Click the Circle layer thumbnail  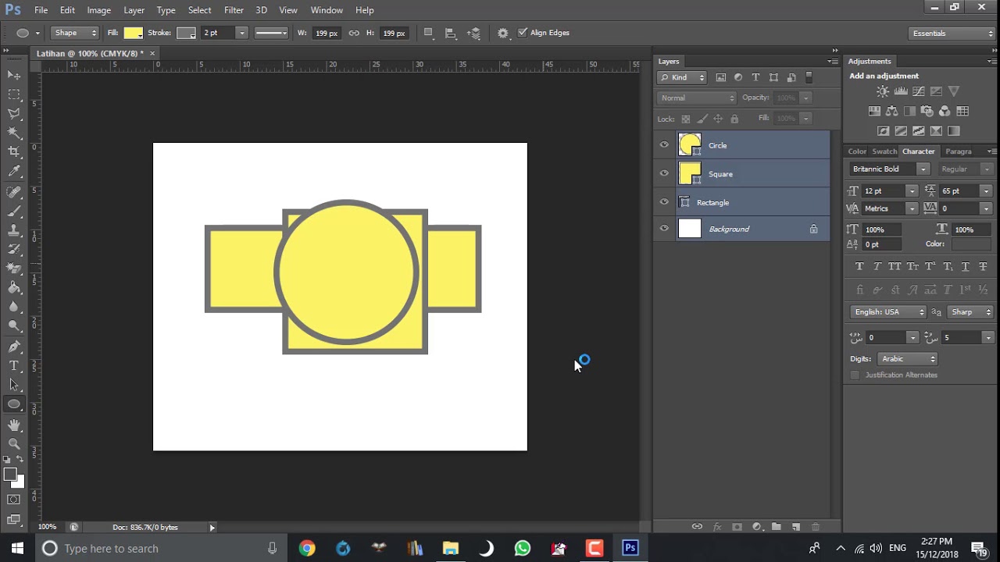click(690, 144)
